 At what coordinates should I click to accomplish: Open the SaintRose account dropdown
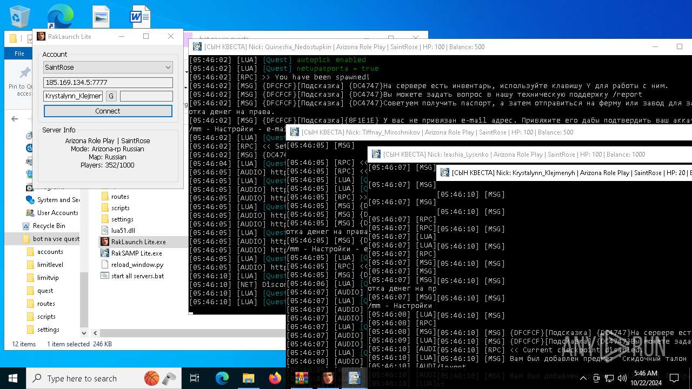point(108,68)
